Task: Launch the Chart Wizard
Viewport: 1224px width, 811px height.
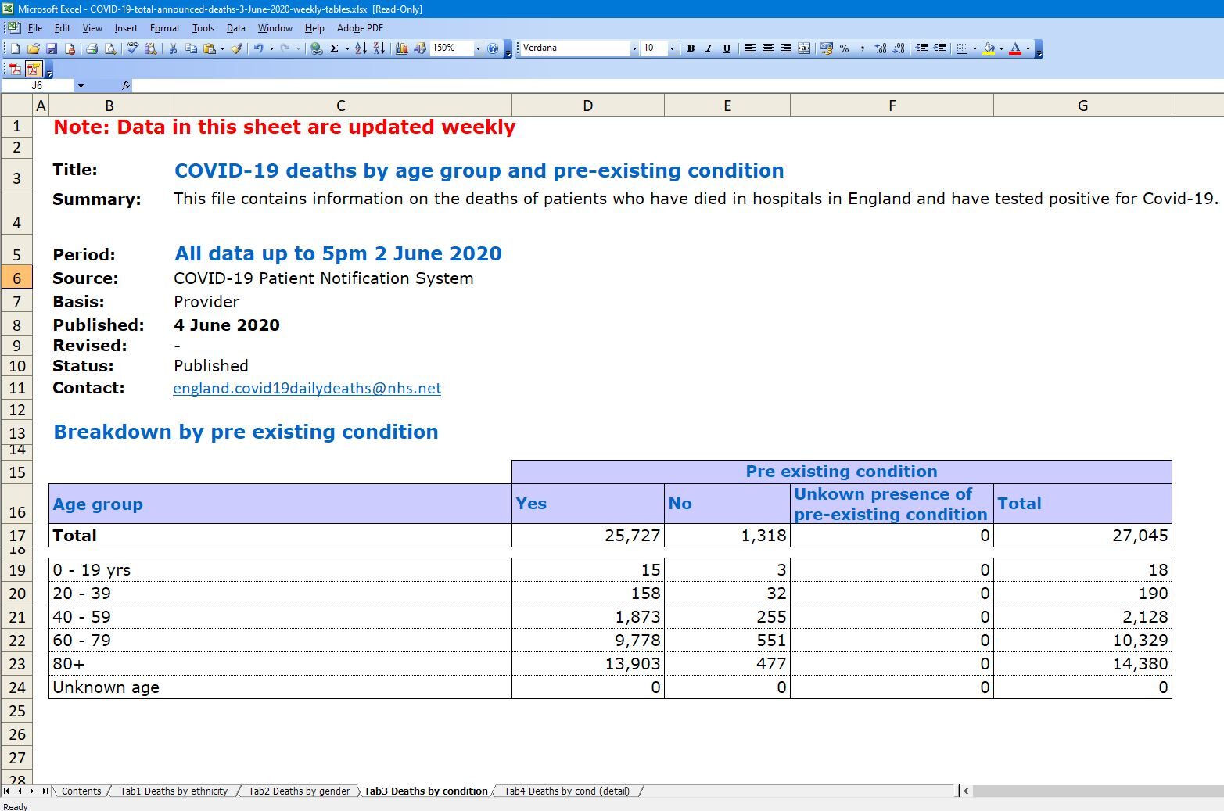Action: point(402,48)
